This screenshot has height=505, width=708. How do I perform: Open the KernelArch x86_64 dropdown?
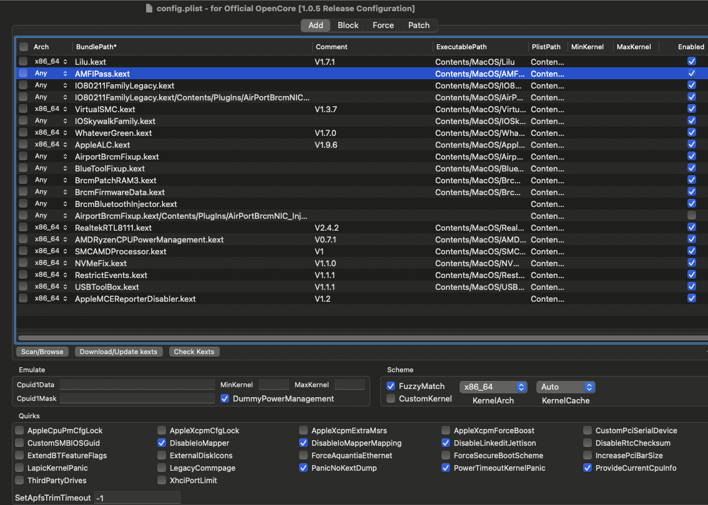[493, 387]
